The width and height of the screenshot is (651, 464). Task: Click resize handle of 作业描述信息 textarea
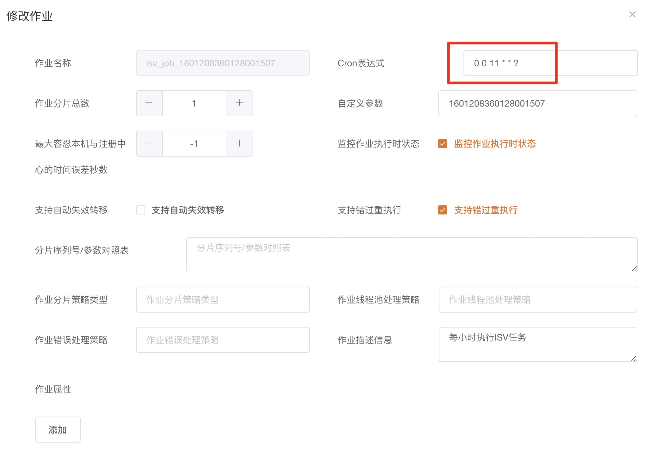(x=634, y=358)
